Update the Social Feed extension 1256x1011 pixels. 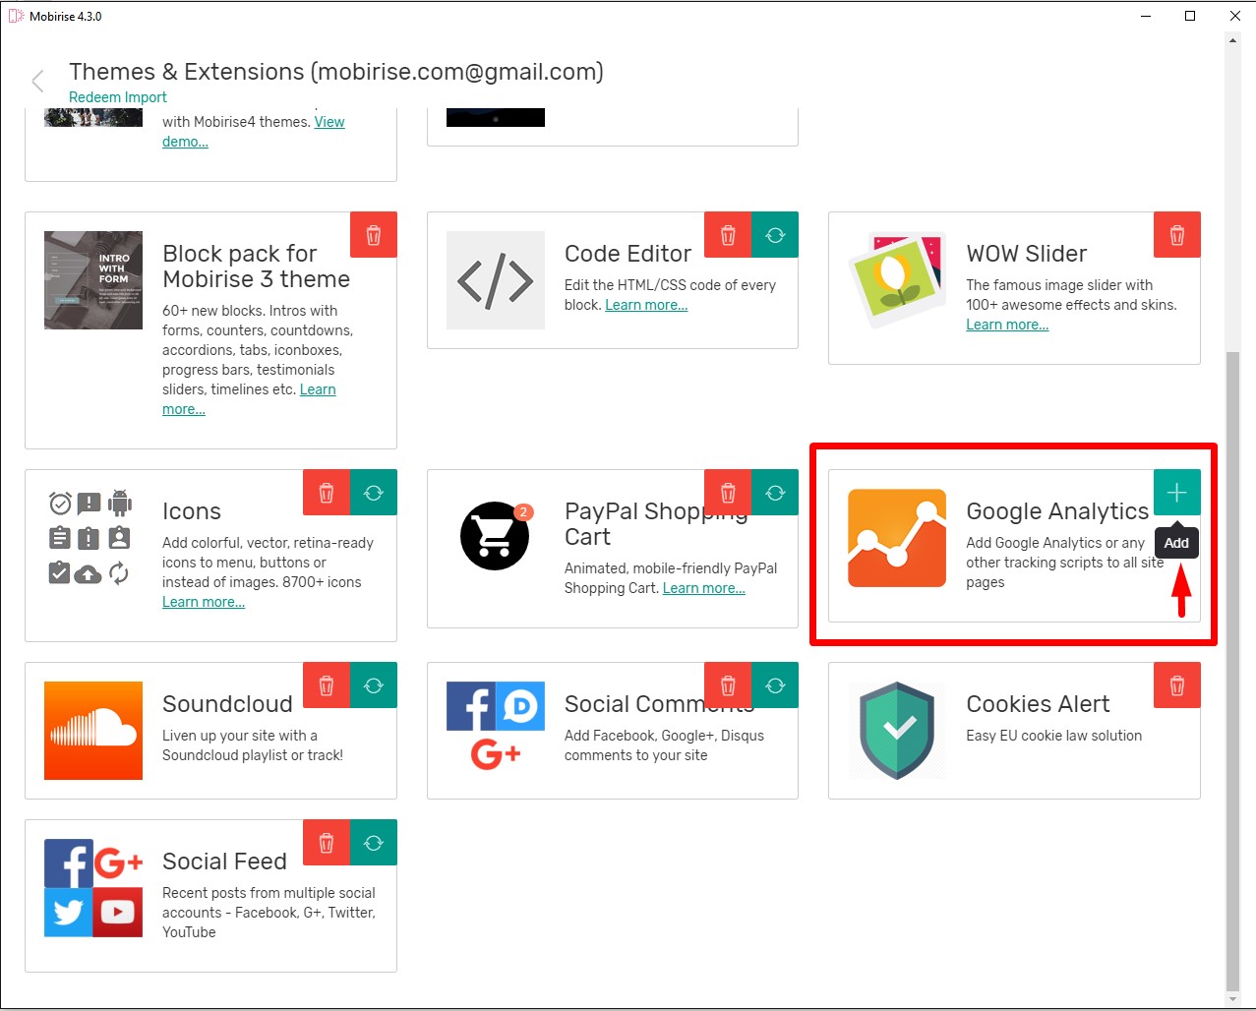click(374, 843)
